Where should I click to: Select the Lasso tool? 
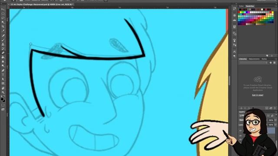coord(3,18)
